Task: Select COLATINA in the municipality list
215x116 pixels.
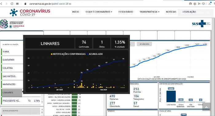Action: pyautogui.click(x=12, y=68)
